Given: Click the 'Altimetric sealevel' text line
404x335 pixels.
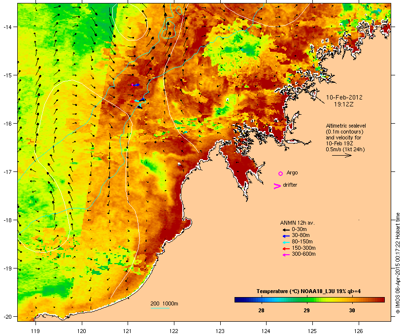Looking at the screenshot, I should click(346, 126).
